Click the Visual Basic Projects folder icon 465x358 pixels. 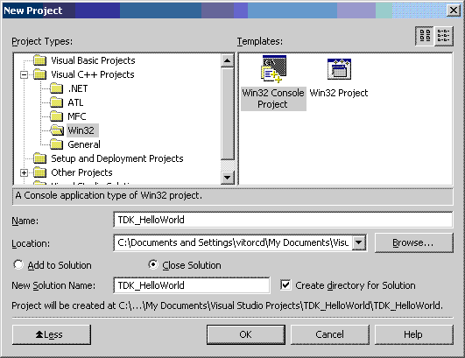pos(39,60)
